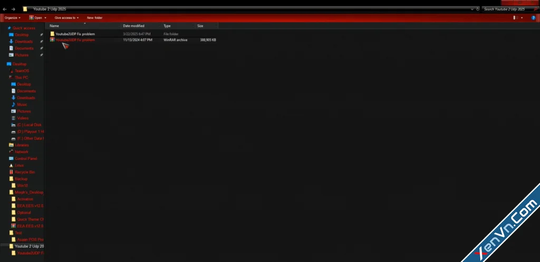The height and width of the screenshot is (262, 540).
Task: Go back with the left arrow button
Action: (x=4, y=9)
